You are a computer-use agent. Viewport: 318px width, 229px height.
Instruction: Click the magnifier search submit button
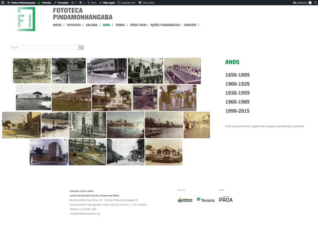point(81,48)
